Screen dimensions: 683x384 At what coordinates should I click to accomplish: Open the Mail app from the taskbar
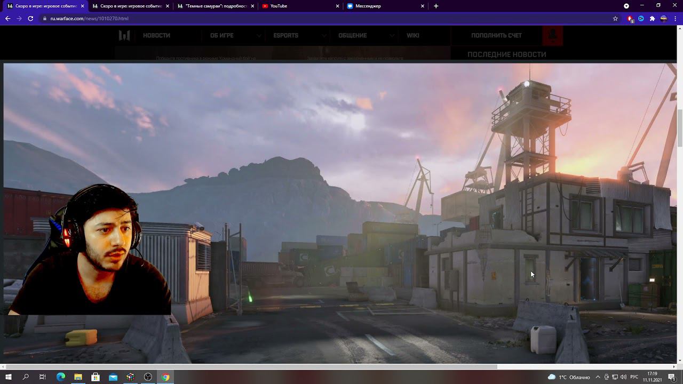(x=113, y=377)
